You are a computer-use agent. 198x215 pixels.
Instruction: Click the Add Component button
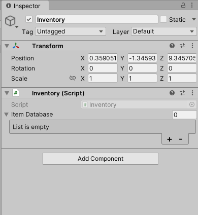101,159
